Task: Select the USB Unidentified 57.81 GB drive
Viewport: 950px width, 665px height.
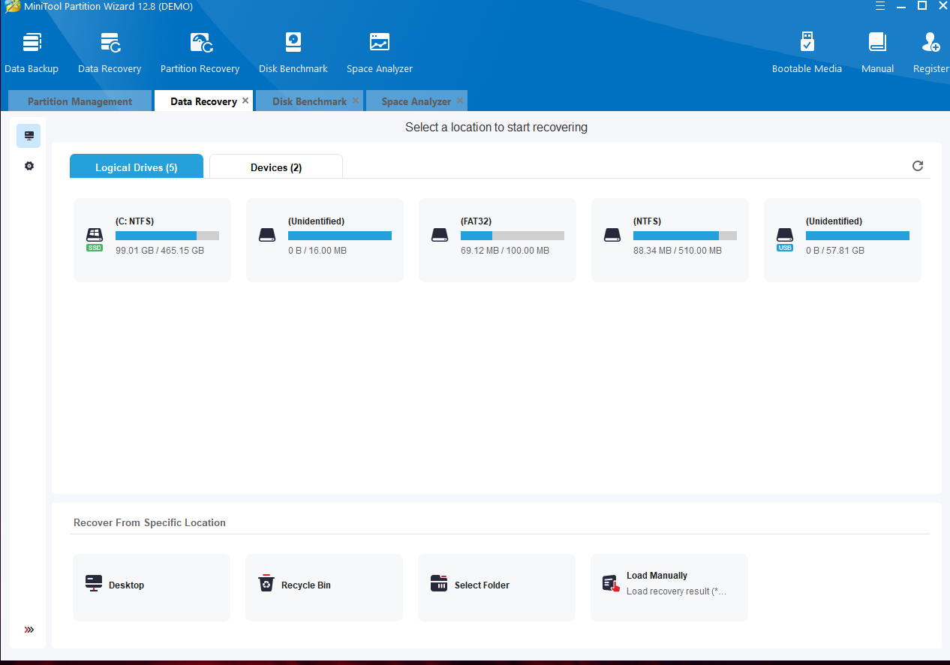Action: 843,240
